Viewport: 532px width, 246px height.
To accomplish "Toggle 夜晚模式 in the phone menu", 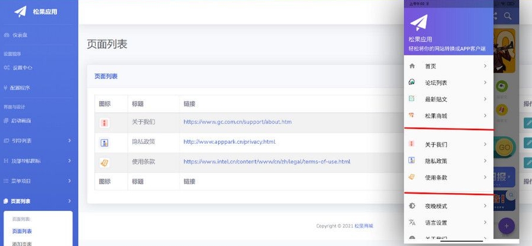I will 449,206.
